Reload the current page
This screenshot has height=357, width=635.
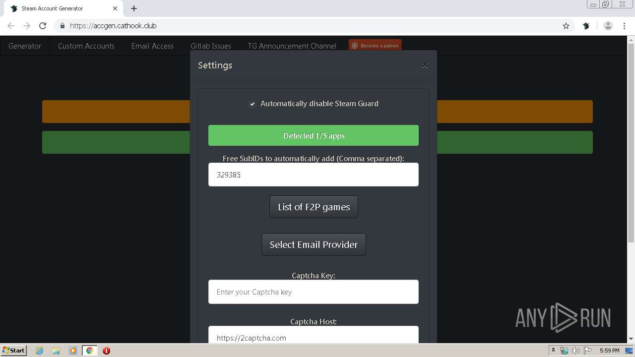click(43, 26)
